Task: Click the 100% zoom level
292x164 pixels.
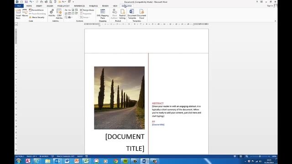Action: pos(274,156)
